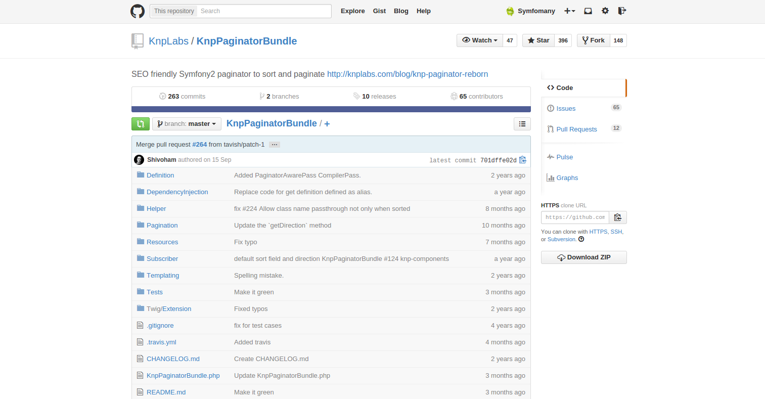Click the repository book icon
Screen dimensions: 765x399
pyautogui.click(x=137, y=41)
